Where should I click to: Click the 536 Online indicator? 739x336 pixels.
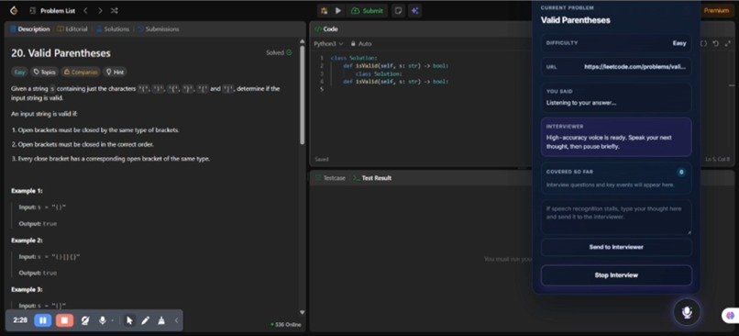coord(285,325)
